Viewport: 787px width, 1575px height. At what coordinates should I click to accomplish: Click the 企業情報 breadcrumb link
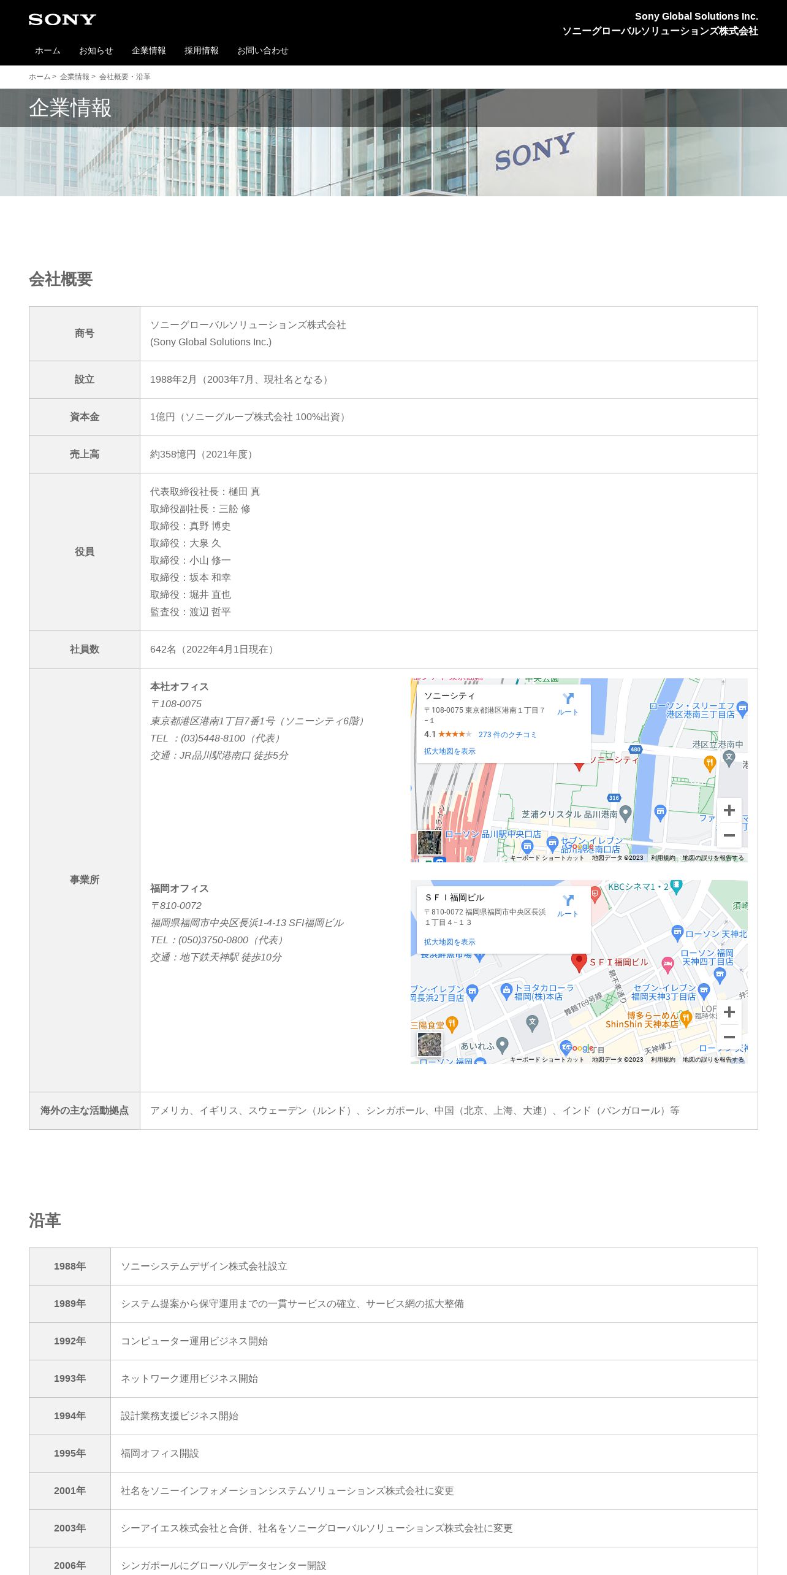74,77
